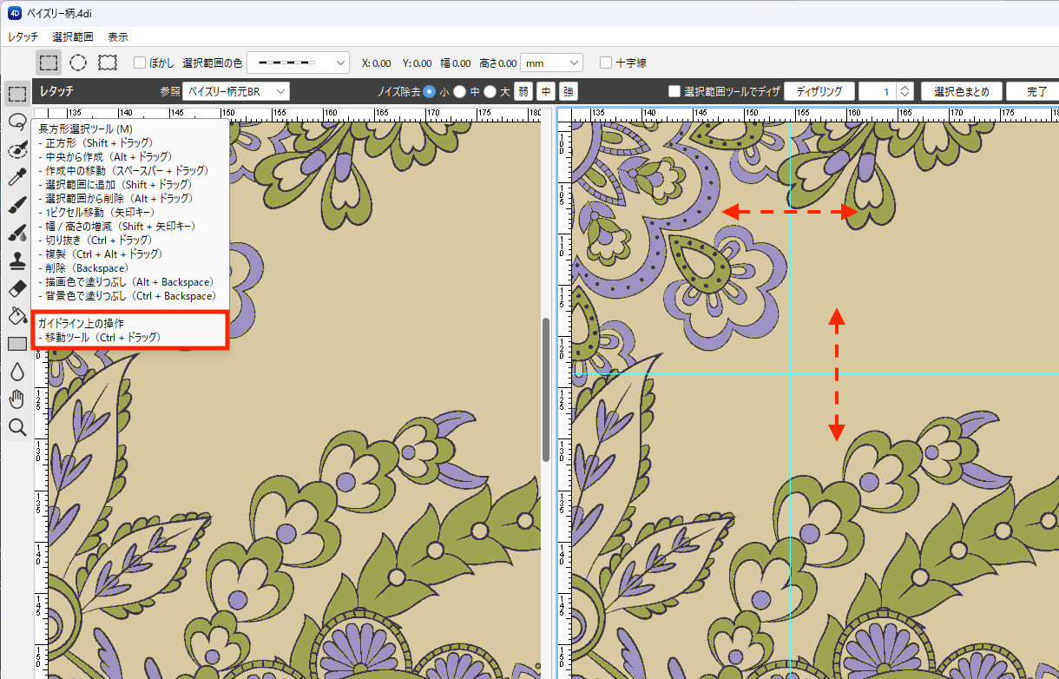1059x679 pixels.
Task: Adjust the dithering value stepper arrows
Action: pyautogui.click(x=904, y=91)
